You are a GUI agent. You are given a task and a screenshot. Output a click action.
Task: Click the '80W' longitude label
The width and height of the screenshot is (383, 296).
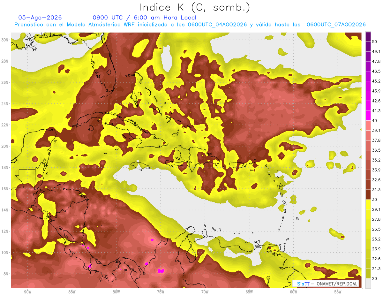[x=116, y=292]
